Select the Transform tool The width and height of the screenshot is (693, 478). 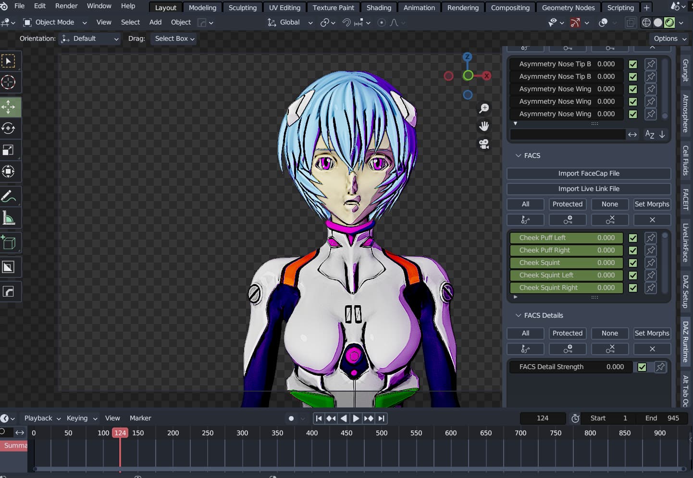9,171
